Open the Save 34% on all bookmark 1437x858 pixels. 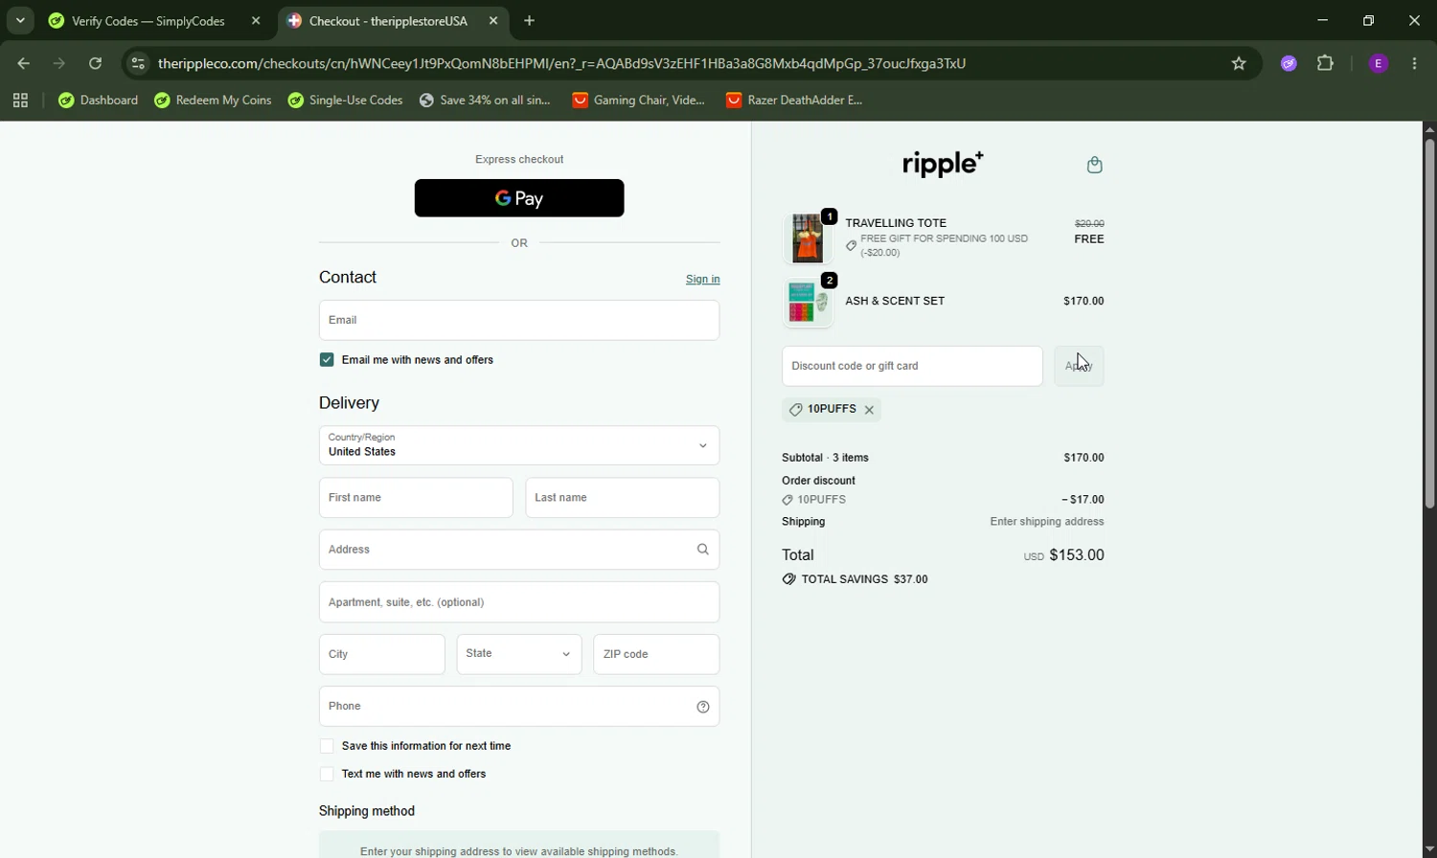[486, 101]
